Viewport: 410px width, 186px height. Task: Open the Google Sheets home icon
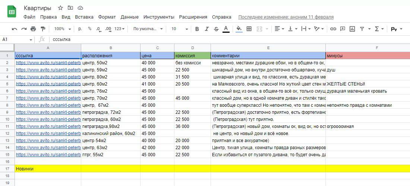tap(12, 12)
